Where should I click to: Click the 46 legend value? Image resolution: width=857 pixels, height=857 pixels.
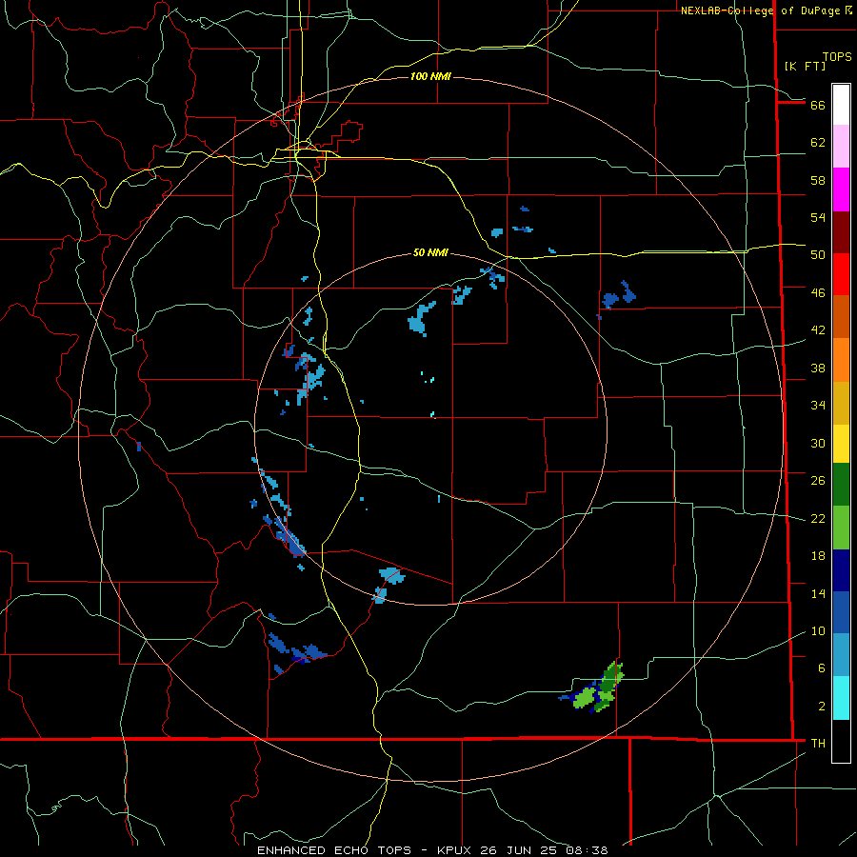click(818, 293)
